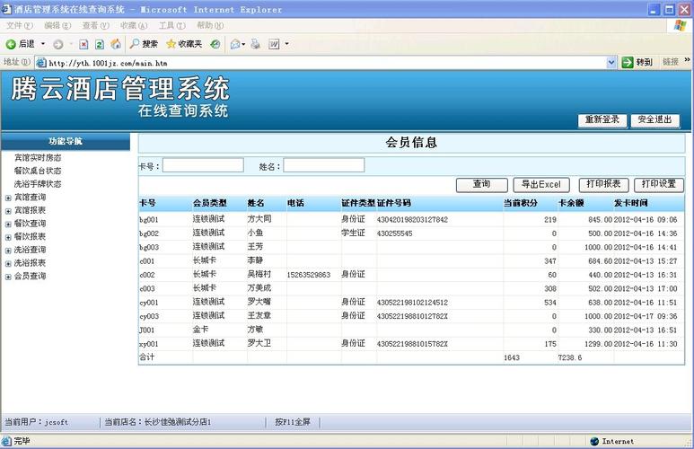694x449 pixels.
Task: Open the 收藏 menu
Action: point(134,25)
